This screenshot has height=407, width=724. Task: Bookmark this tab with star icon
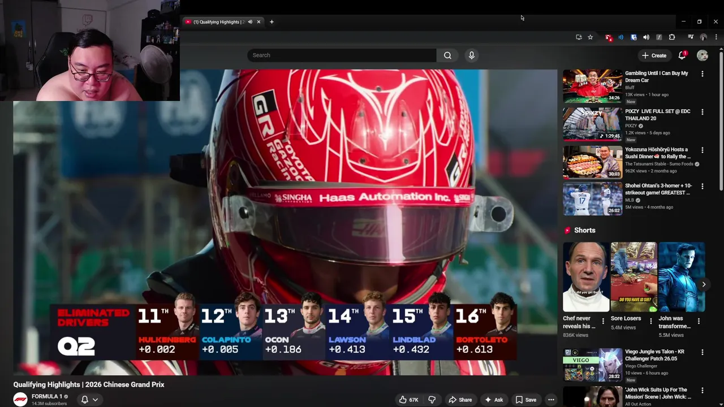590,37
